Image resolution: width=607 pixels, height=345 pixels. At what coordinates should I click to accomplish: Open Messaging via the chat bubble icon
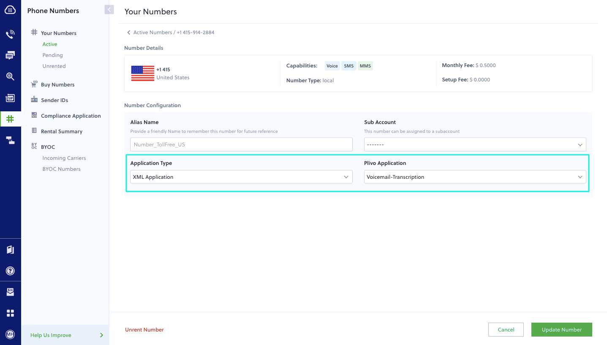[x=10, y=55]
